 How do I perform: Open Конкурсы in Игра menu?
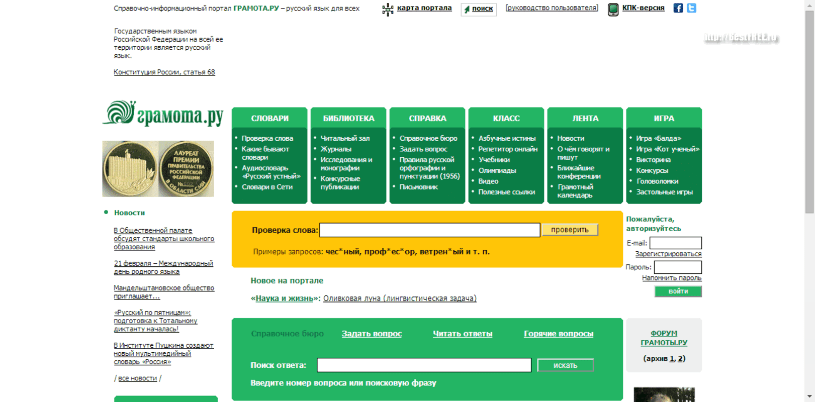[x=652, y=170]
